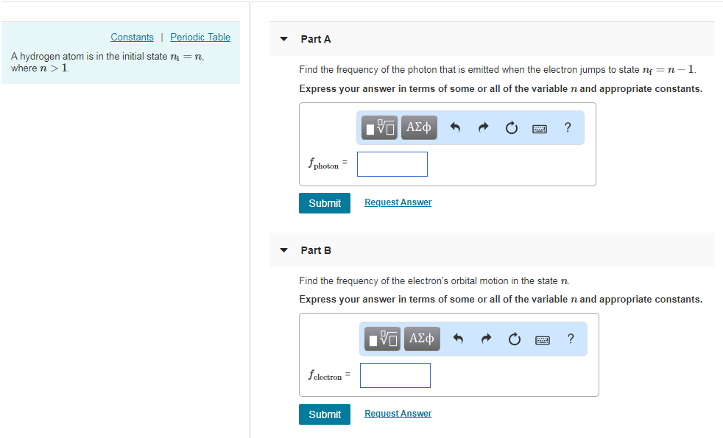The image size is (723, 438).
Task: Reset the Part A answer field
Action: click(x=511, y=127)
